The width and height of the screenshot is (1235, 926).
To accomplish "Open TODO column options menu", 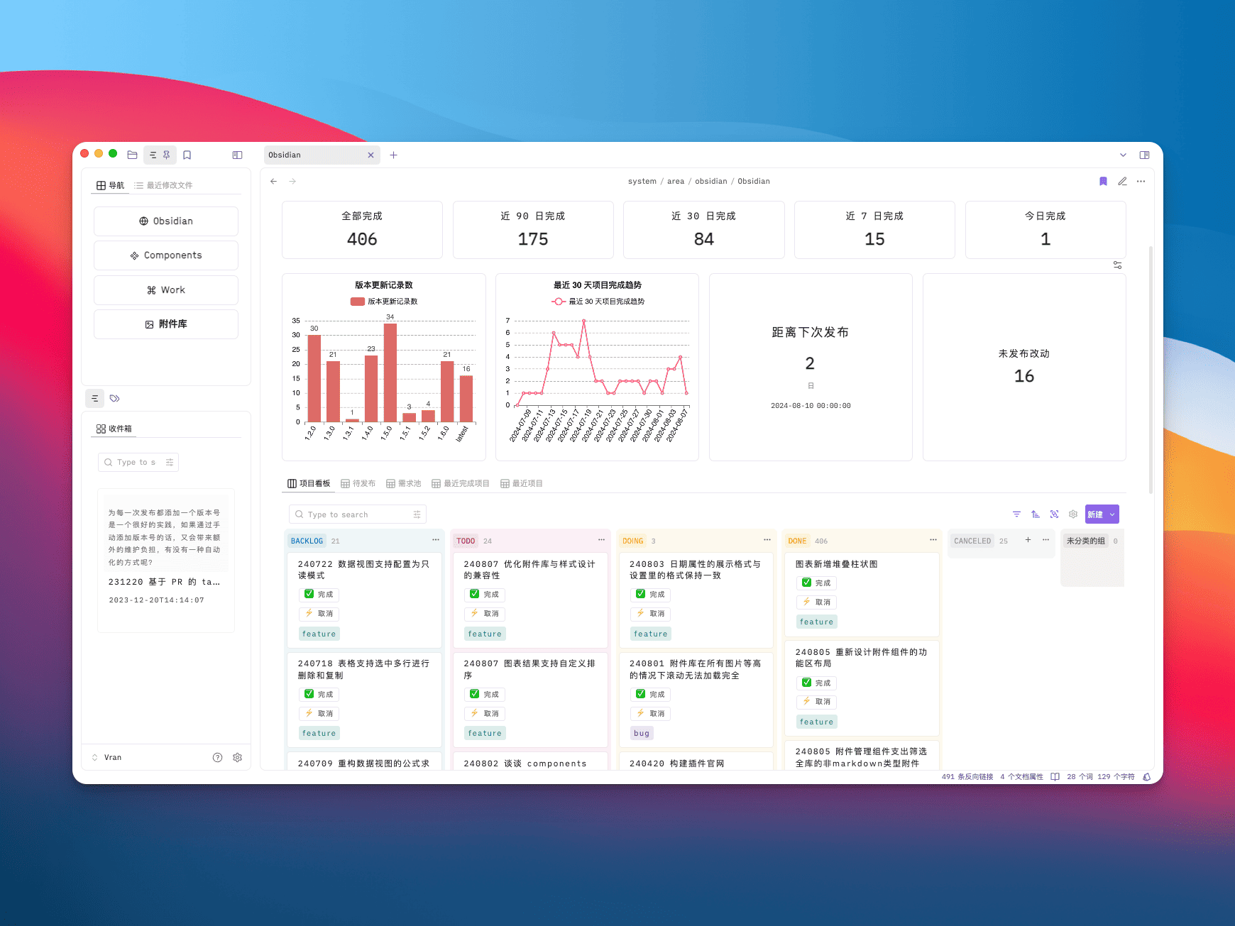I will (x=601, y=540).
